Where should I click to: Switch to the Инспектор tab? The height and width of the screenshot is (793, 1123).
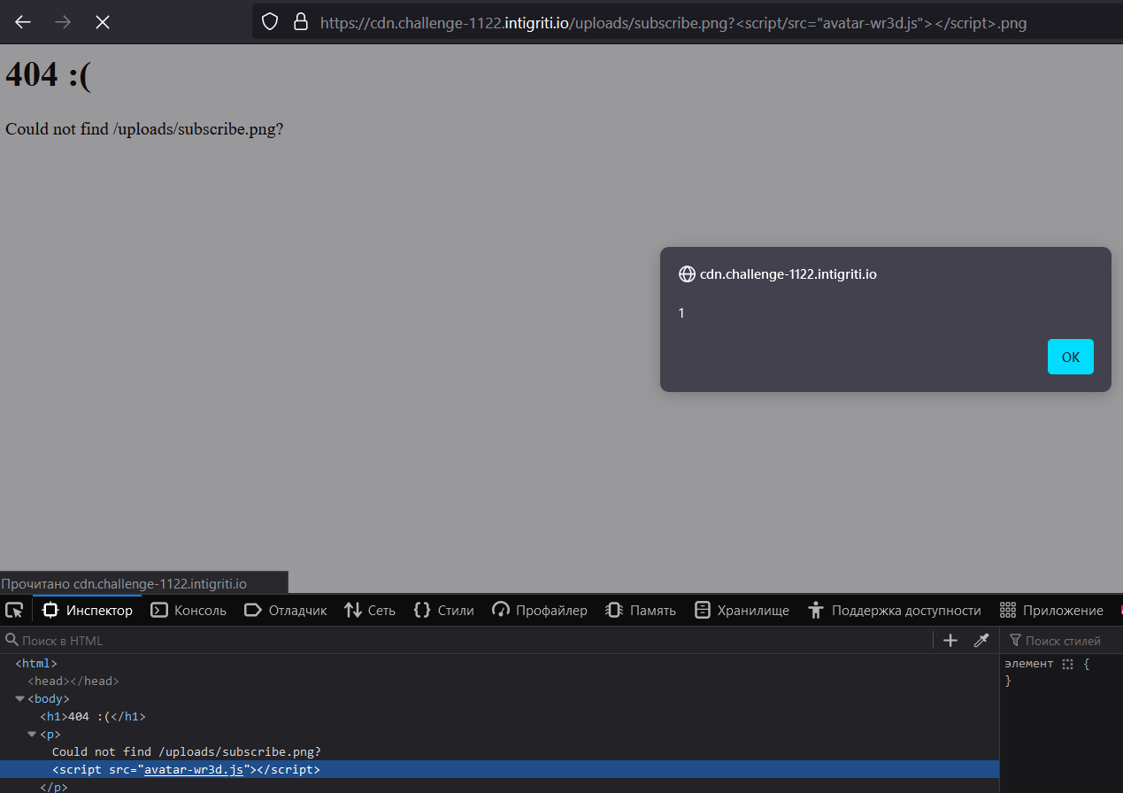pos(88,610)
